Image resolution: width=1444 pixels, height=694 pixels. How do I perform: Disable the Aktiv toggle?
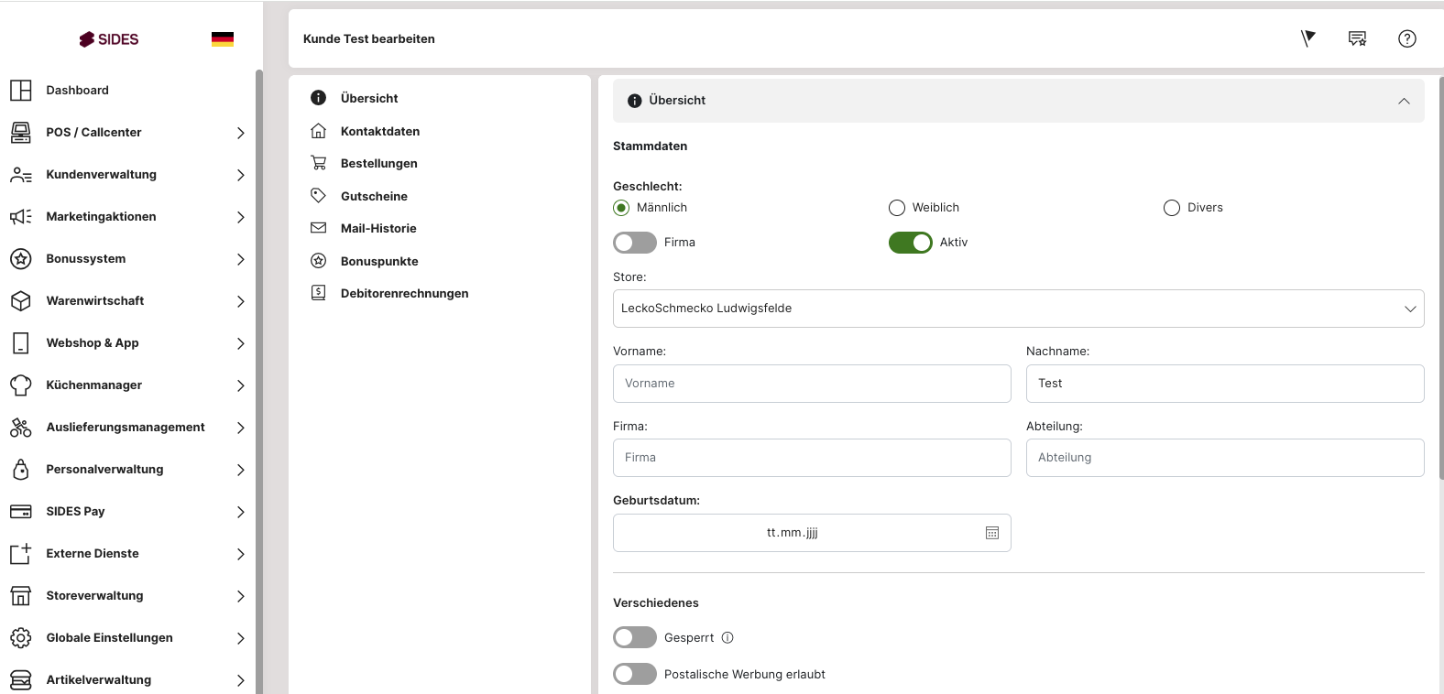(910, 243)
